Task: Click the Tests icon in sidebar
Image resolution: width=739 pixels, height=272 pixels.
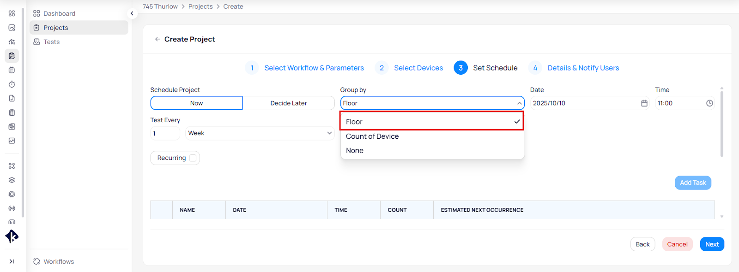Action: point(36,42)
